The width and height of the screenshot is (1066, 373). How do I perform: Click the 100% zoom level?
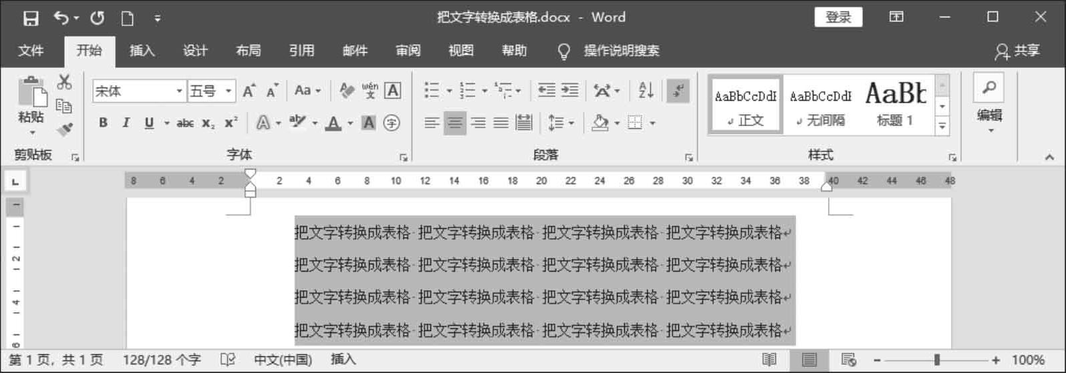1028,360
